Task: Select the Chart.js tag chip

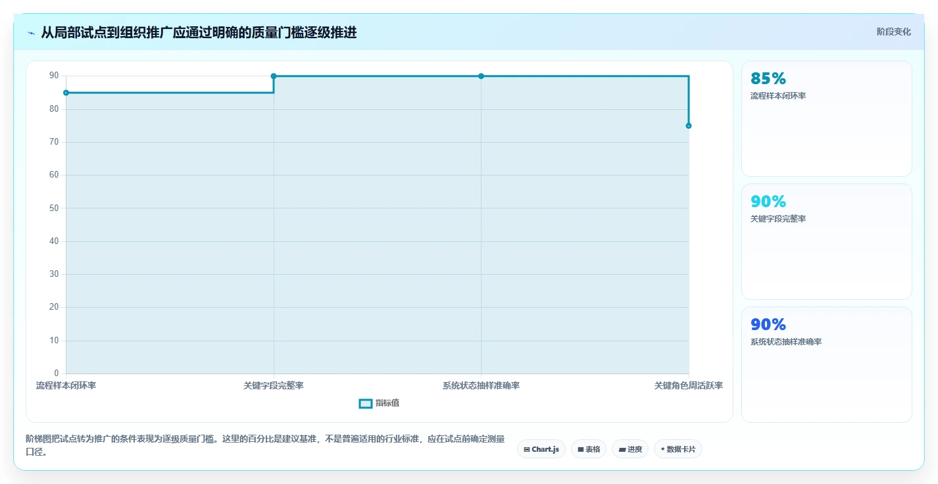Action: pos(541,449)
